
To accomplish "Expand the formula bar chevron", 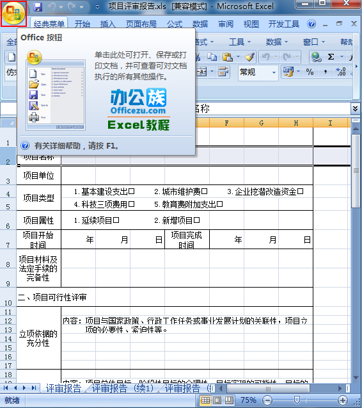I will coord(355,108).
